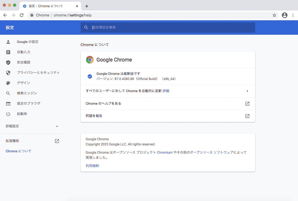This screenshot has width=298, height=201.
Task: Click the palette icon beside デザイン
Action: coord(8,83)
